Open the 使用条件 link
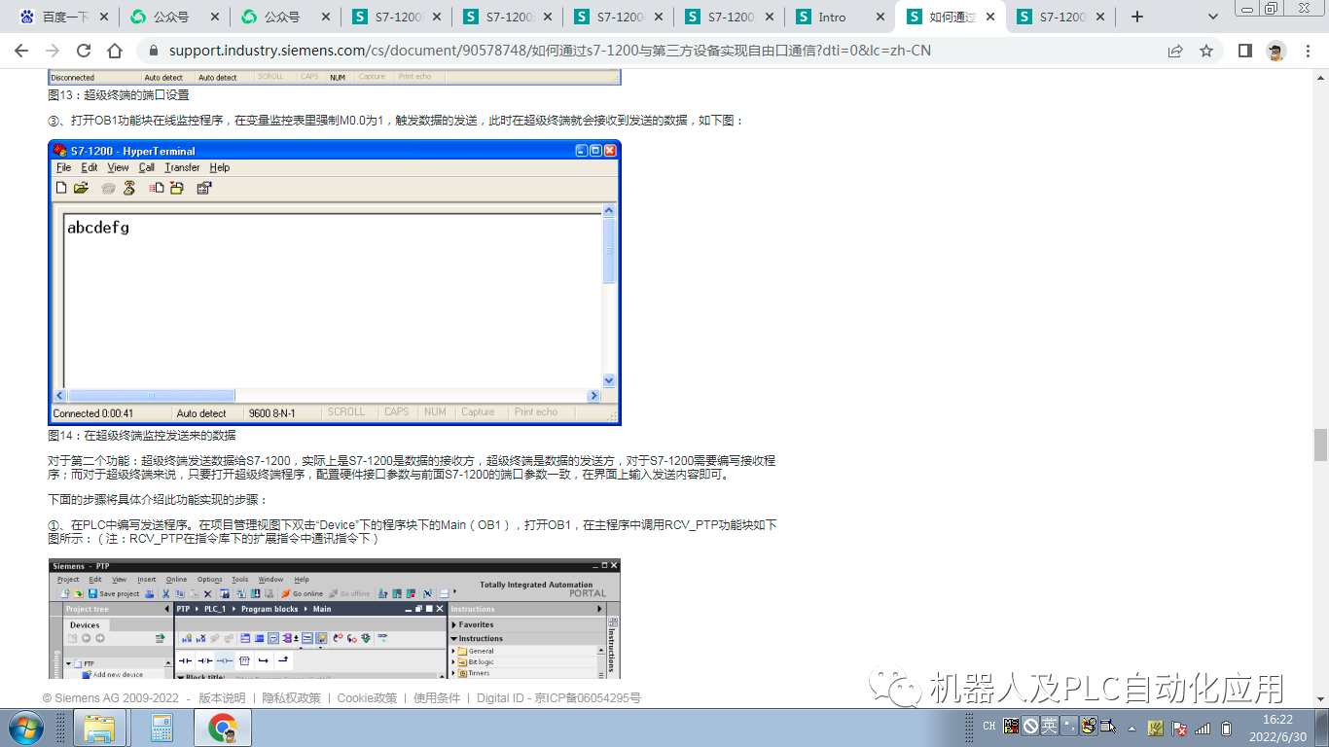Viewport: 1329px width, 747px height. pyautogui.click(x=437, y=698)
